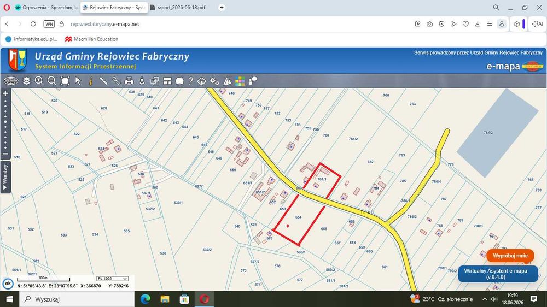This screenshot has width=547, height=307.
Task: Click parcel label 781/1 on map
Action: (322, 179)
